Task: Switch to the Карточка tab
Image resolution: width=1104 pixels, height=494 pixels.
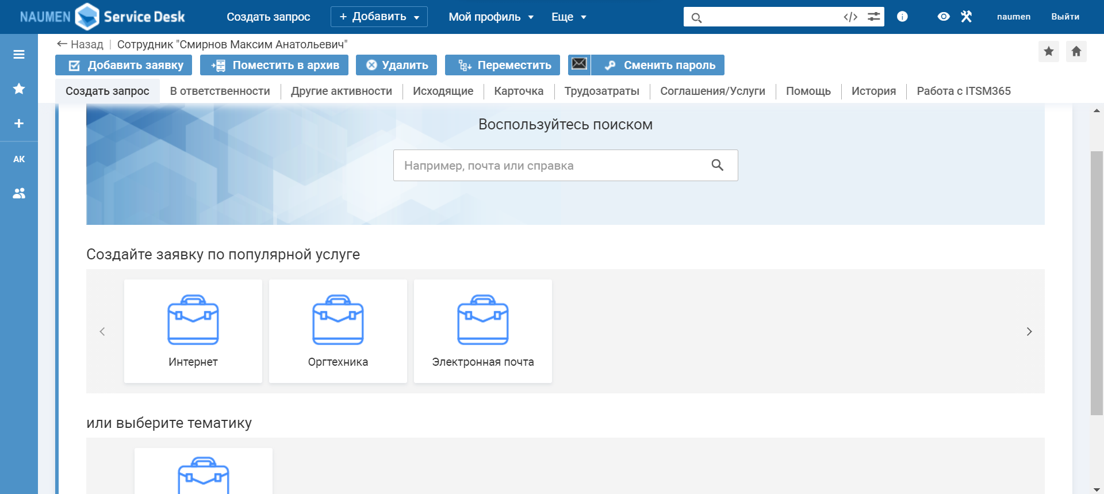Action: click(x=518, y=91)
